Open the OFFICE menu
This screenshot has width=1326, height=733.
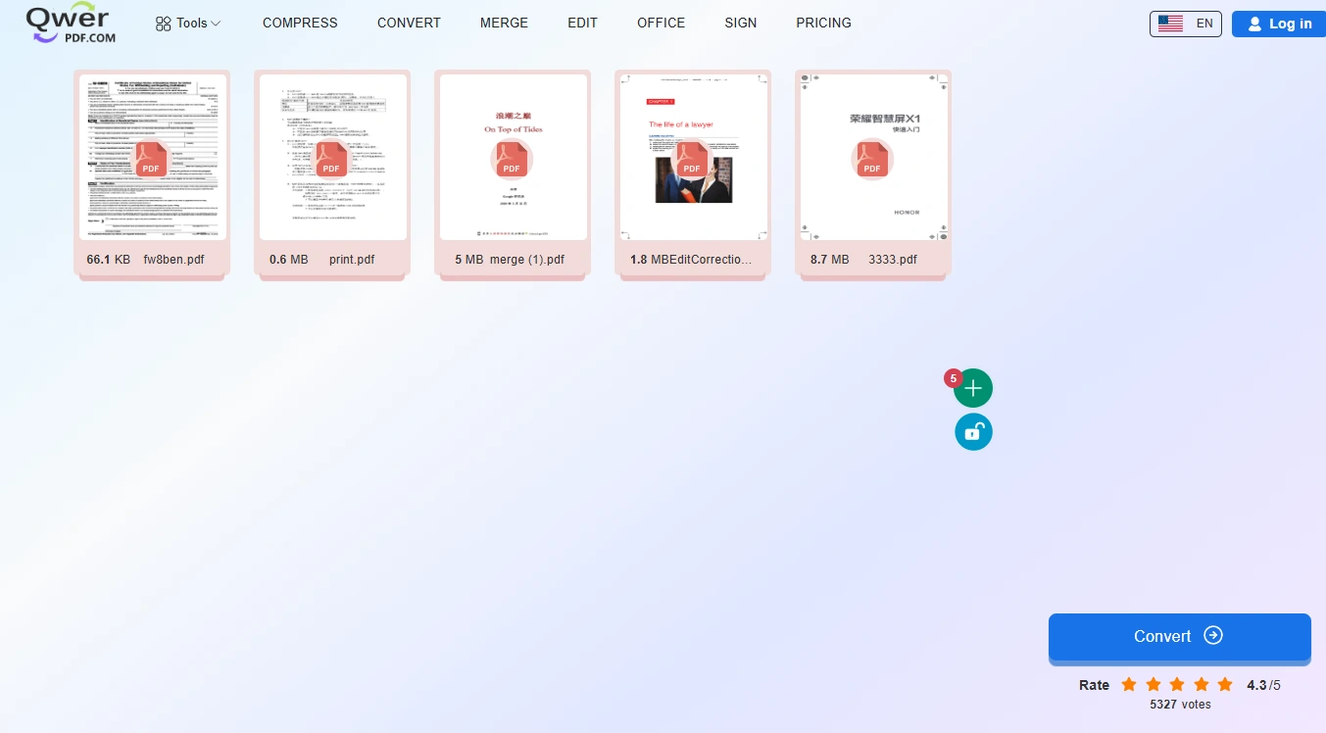[661, 23]
